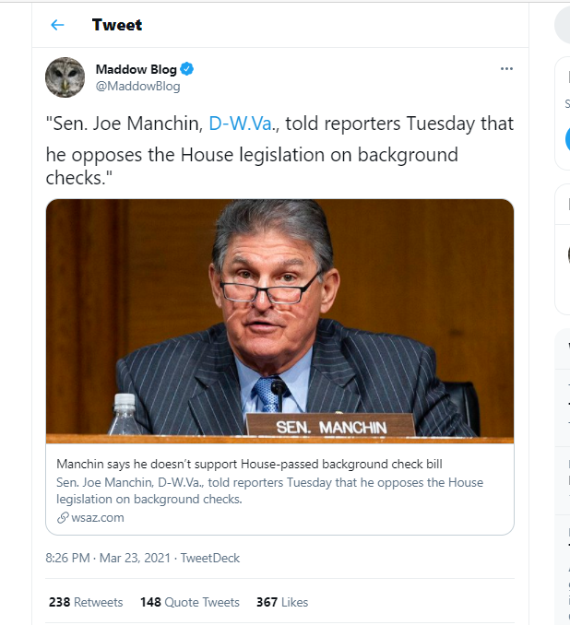This screenshot has height=625, width=570.
Task: Click the TweetDeck source label
Action: click(x=210, y=558)
